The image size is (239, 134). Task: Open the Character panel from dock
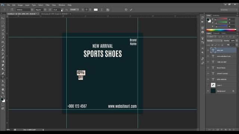202,48
